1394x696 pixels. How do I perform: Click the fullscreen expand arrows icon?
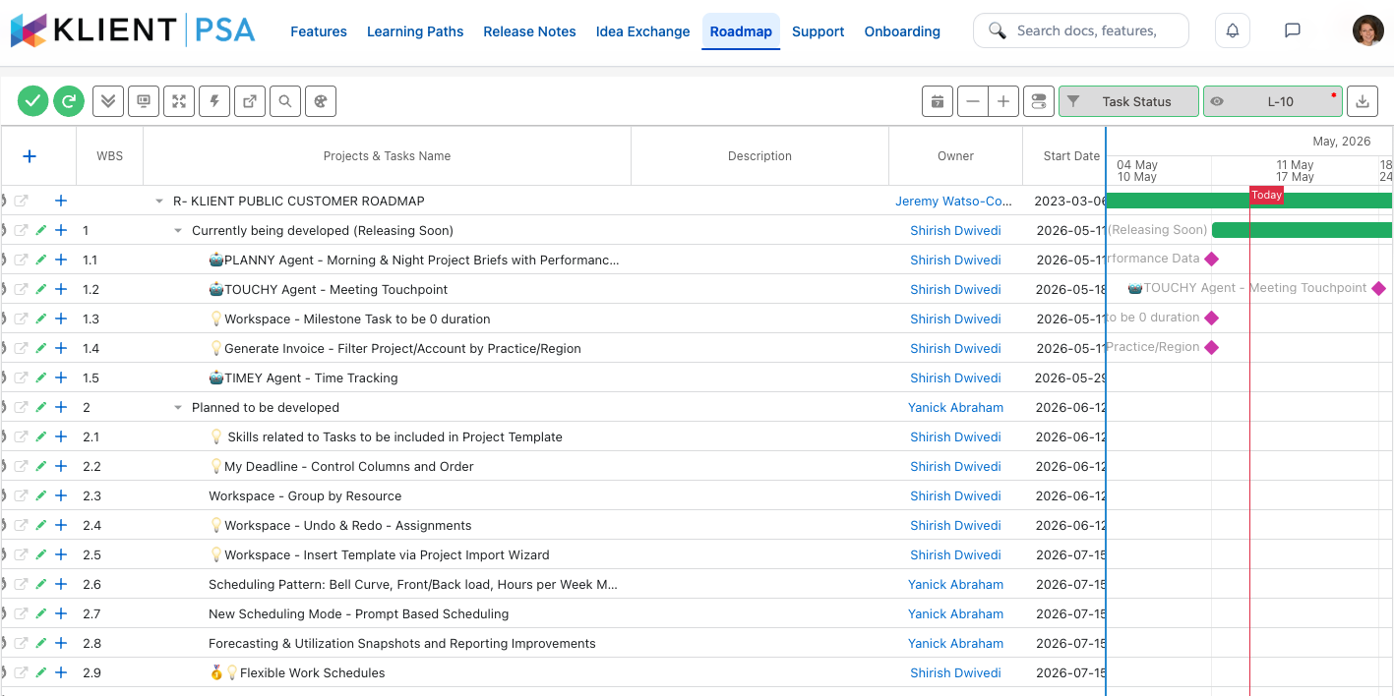[179, 101]
